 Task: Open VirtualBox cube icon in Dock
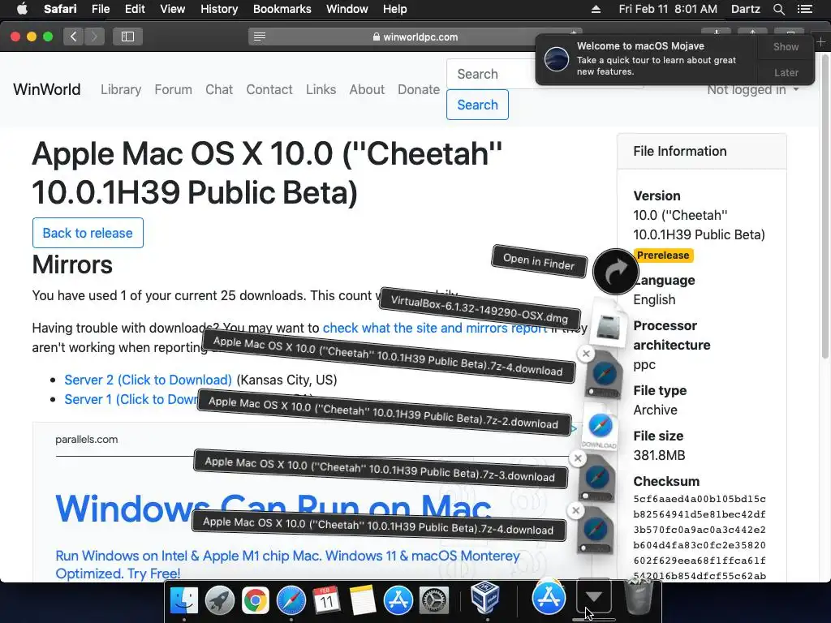coord(485,597)
